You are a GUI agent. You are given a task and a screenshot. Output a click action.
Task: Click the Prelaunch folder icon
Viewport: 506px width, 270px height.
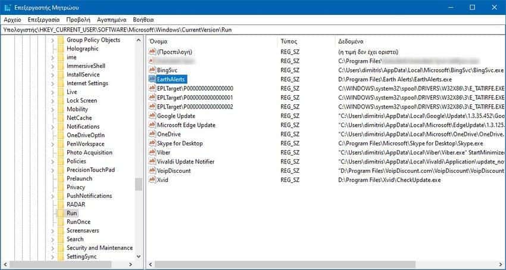coord(60,179)
